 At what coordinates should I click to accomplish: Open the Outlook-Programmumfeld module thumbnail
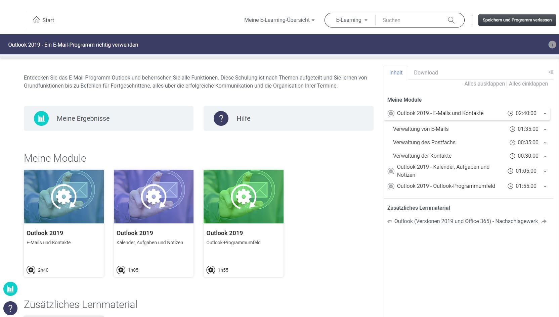click(244, 197)
